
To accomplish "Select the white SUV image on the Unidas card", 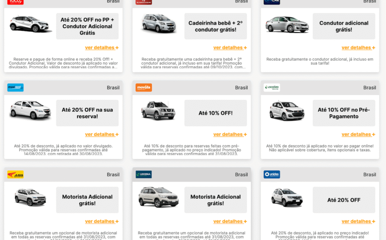I will (x=287, y=198).
